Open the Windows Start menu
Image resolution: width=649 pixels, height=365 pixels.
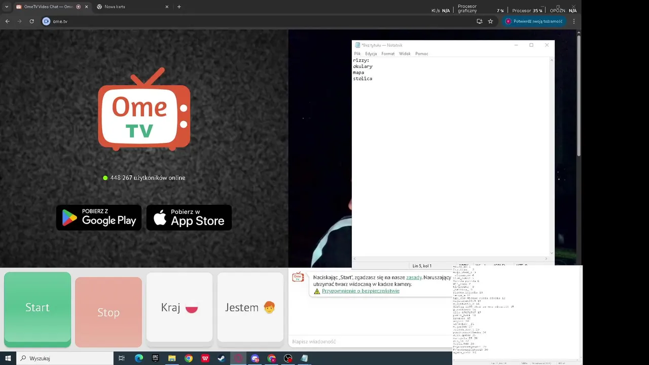8,358
